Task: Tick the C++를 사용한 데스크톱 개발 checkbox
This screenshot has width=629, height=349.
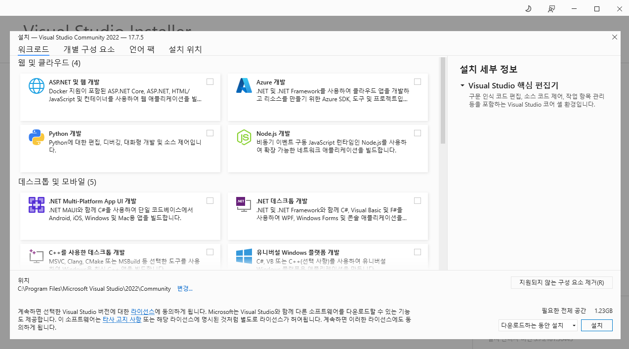Action: [x=210, y=252]
